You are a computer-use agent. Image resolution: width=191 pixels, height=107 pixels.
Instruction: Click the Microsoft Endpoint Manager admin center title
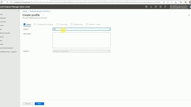(15, 7)
